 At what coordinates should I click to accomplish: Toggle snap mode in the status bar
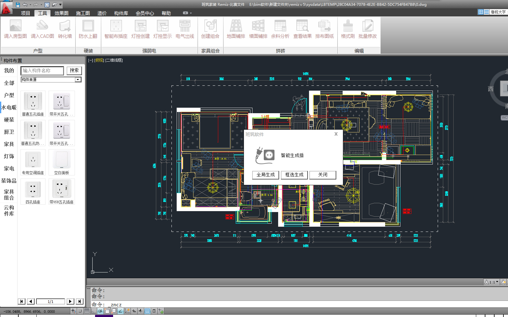(80, 311)
